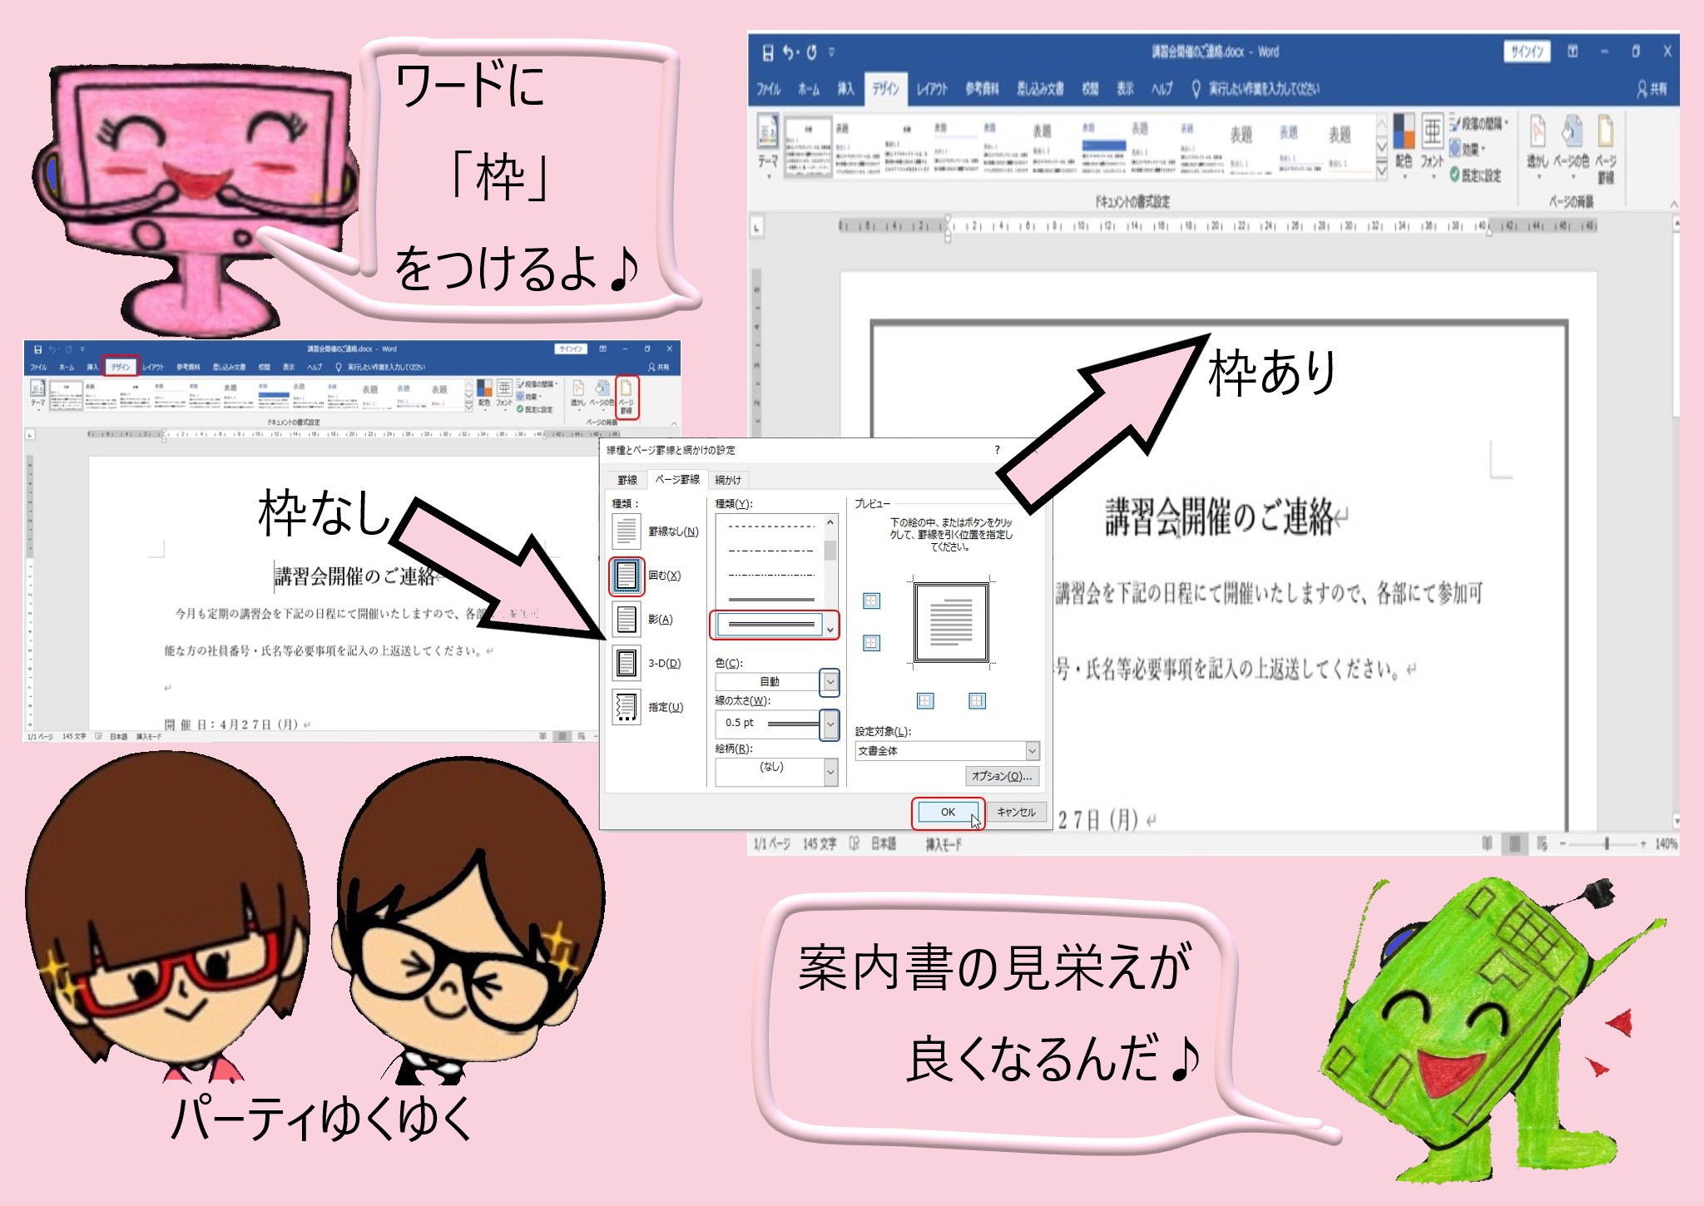Open 線の太さ width dropdown in borders dialog
The image size is (1704, 1206).
pos(830,724)
